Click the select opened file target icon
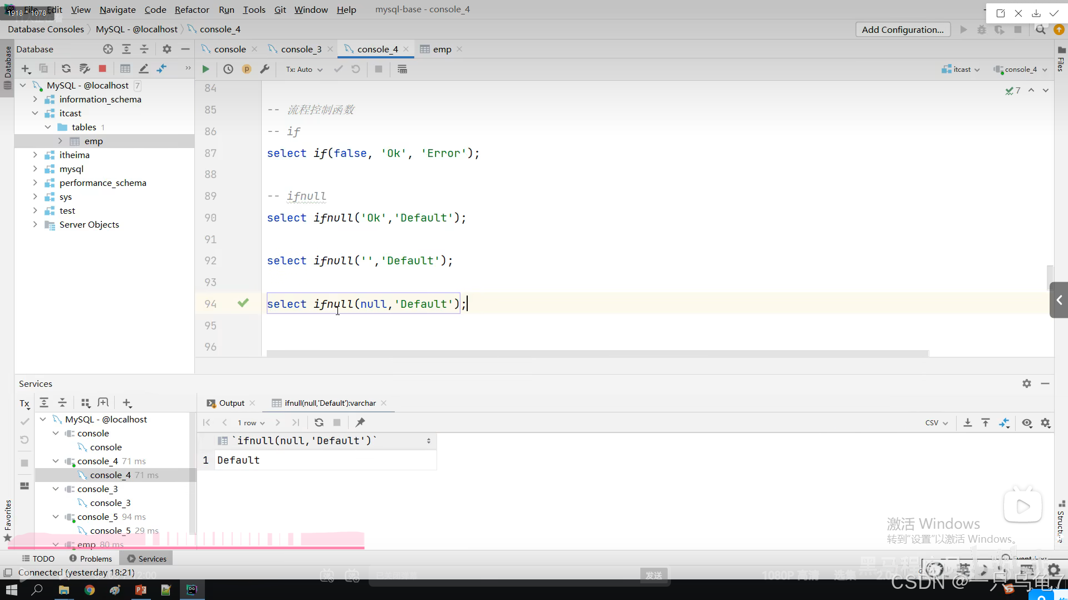 coord(108,49)
